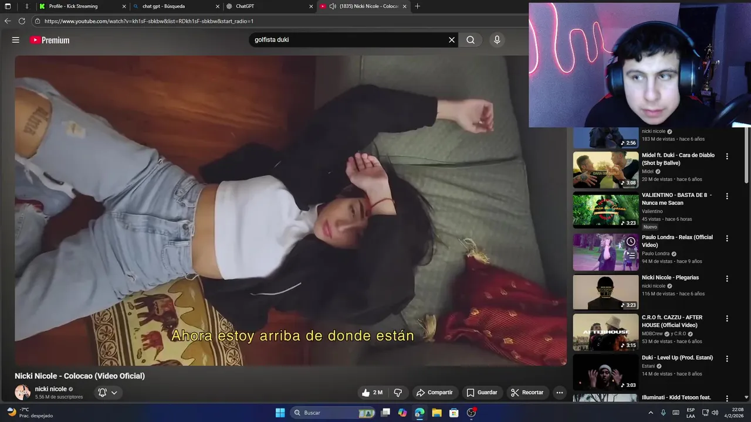View site info lock icon in address bar

click(x=38, y=21)
